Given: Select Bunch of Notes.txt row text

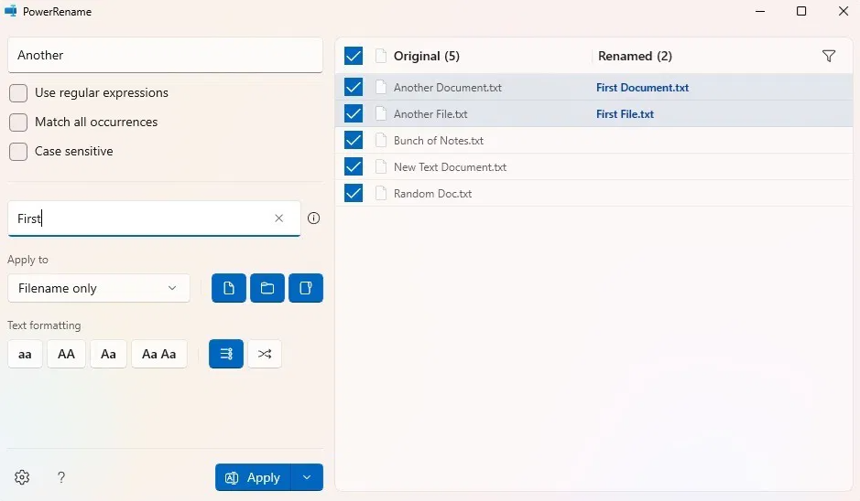Looking at the screenshot, I should coord(438,141).
